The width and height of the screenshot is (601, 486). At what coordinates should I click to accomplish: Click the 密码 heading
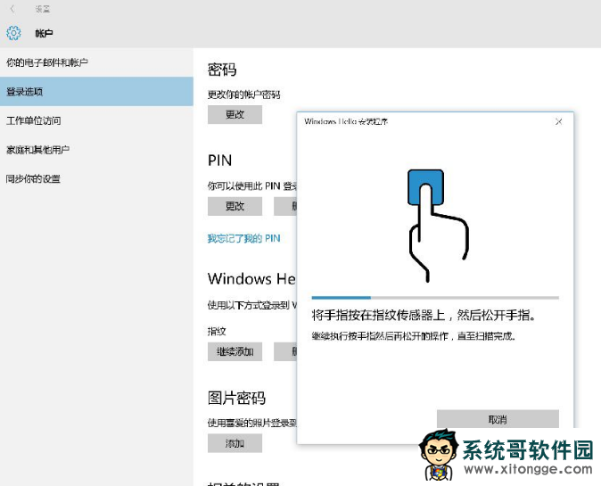222,70
